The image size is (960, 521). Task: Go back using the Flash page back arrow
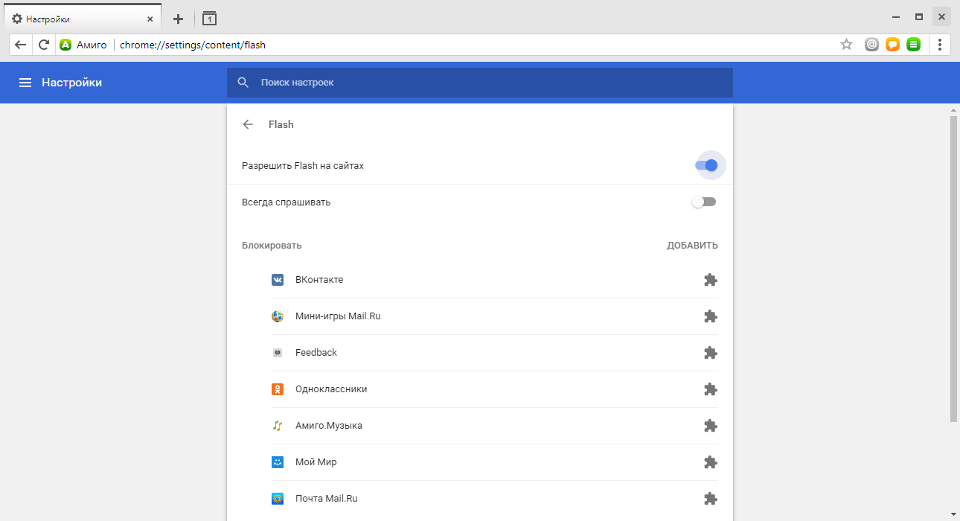pos(249,124)
